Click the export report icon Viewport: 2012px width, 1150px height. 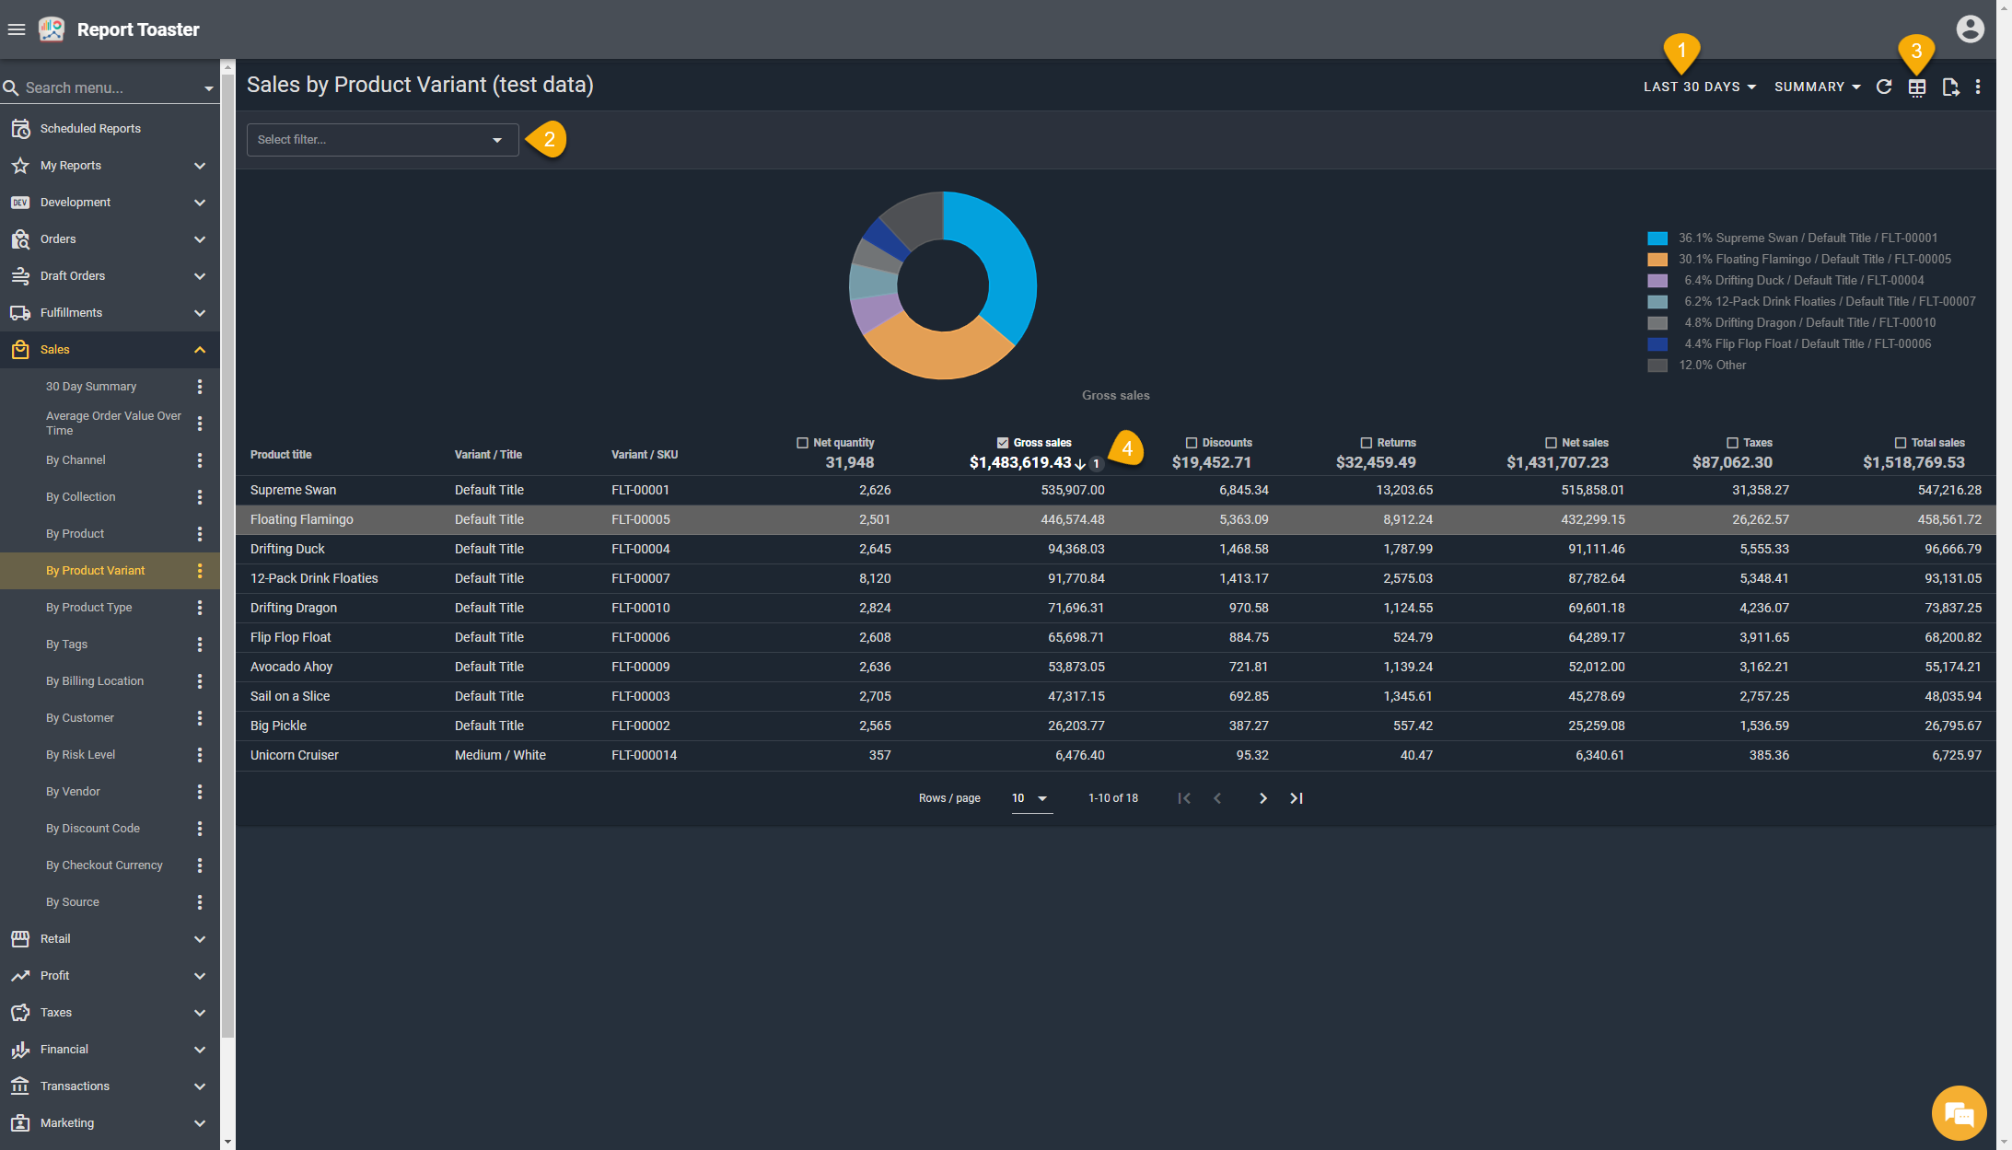tap(1950, 87)
